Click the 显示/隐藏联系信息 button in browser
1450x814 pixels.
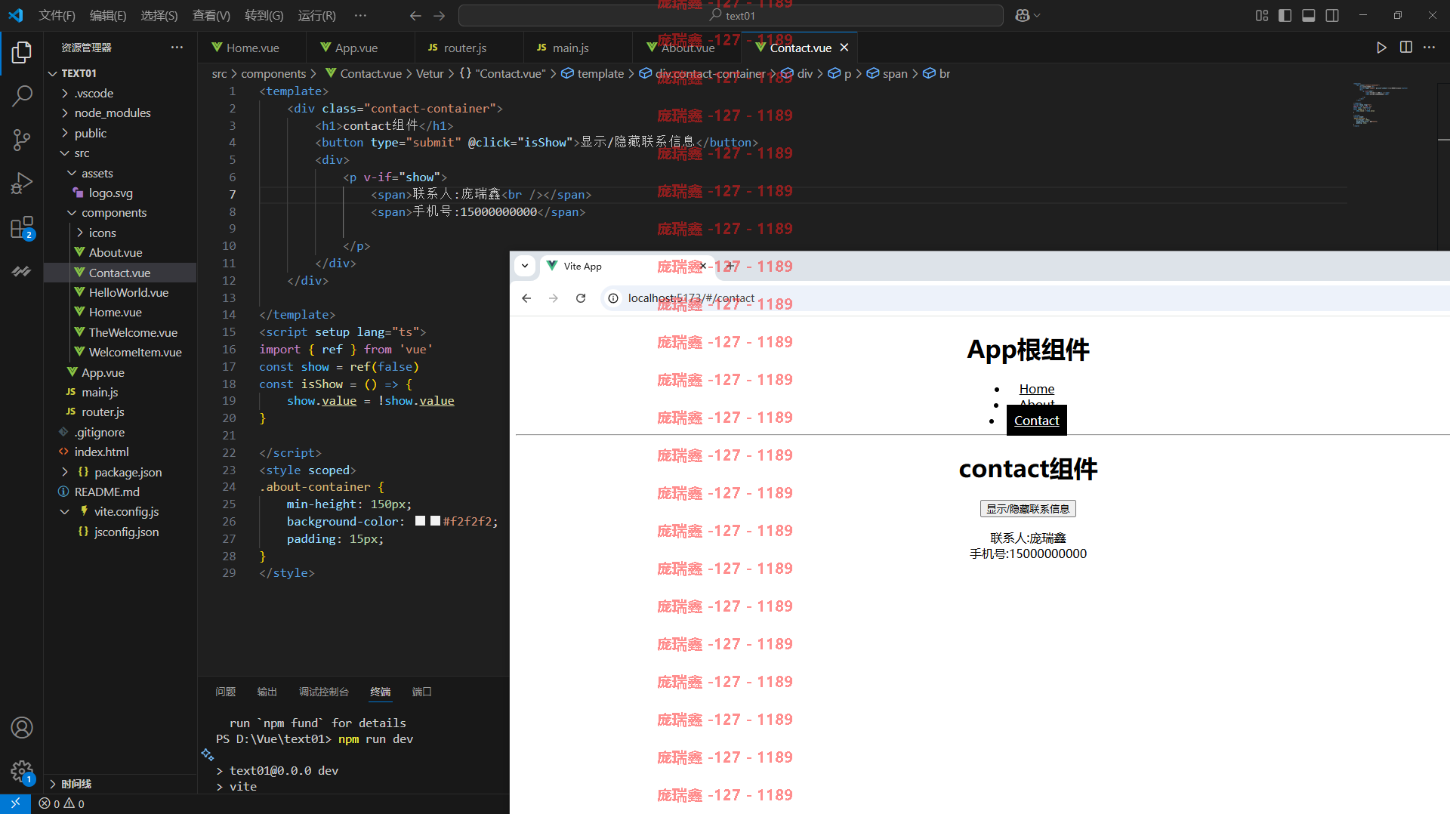(x=1028, y=509)
